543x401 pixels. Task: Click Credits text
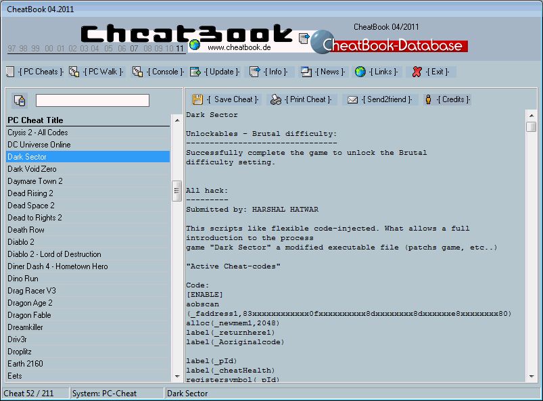[453, 99]
